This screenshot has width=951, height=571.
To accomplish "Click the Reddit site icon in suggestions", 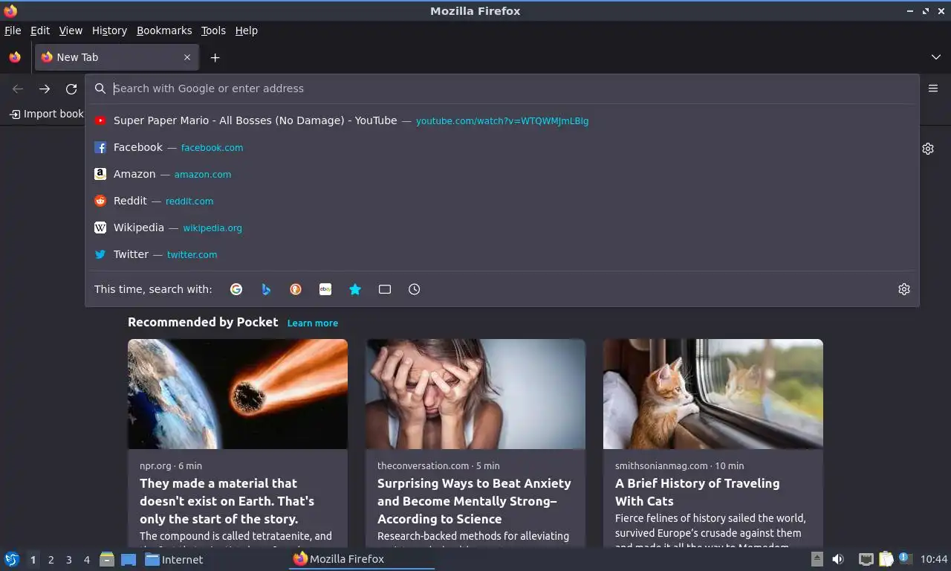I will click(100, 201).
